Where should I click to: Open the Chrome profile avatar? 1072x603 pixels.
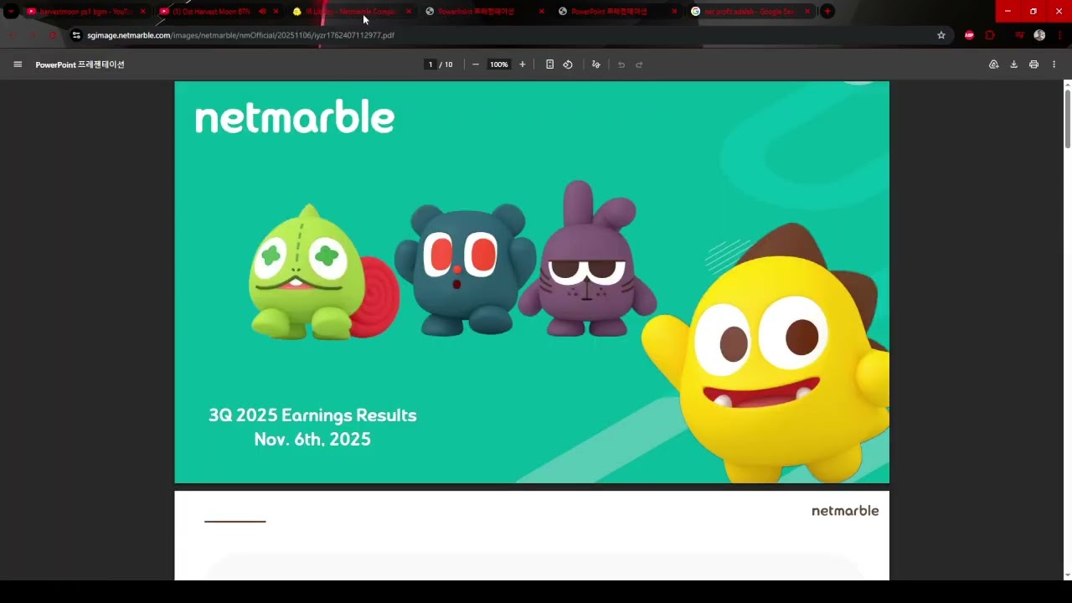[1039, 35]
